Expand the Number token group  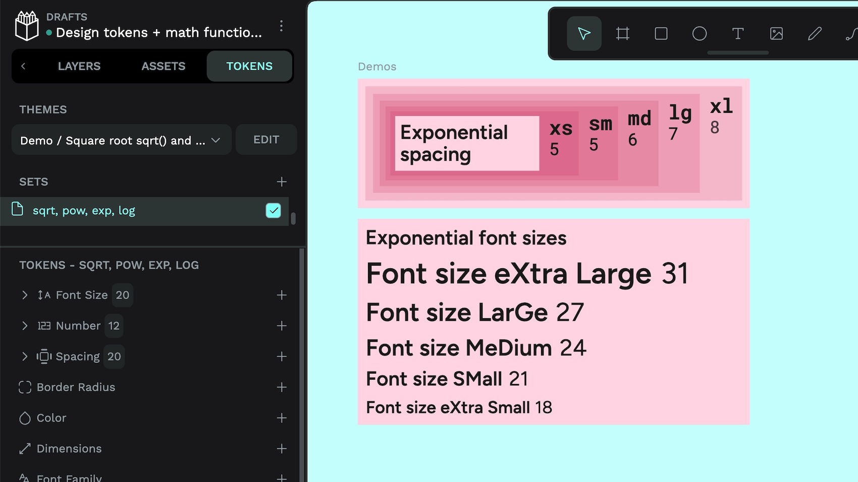[25, 326]
